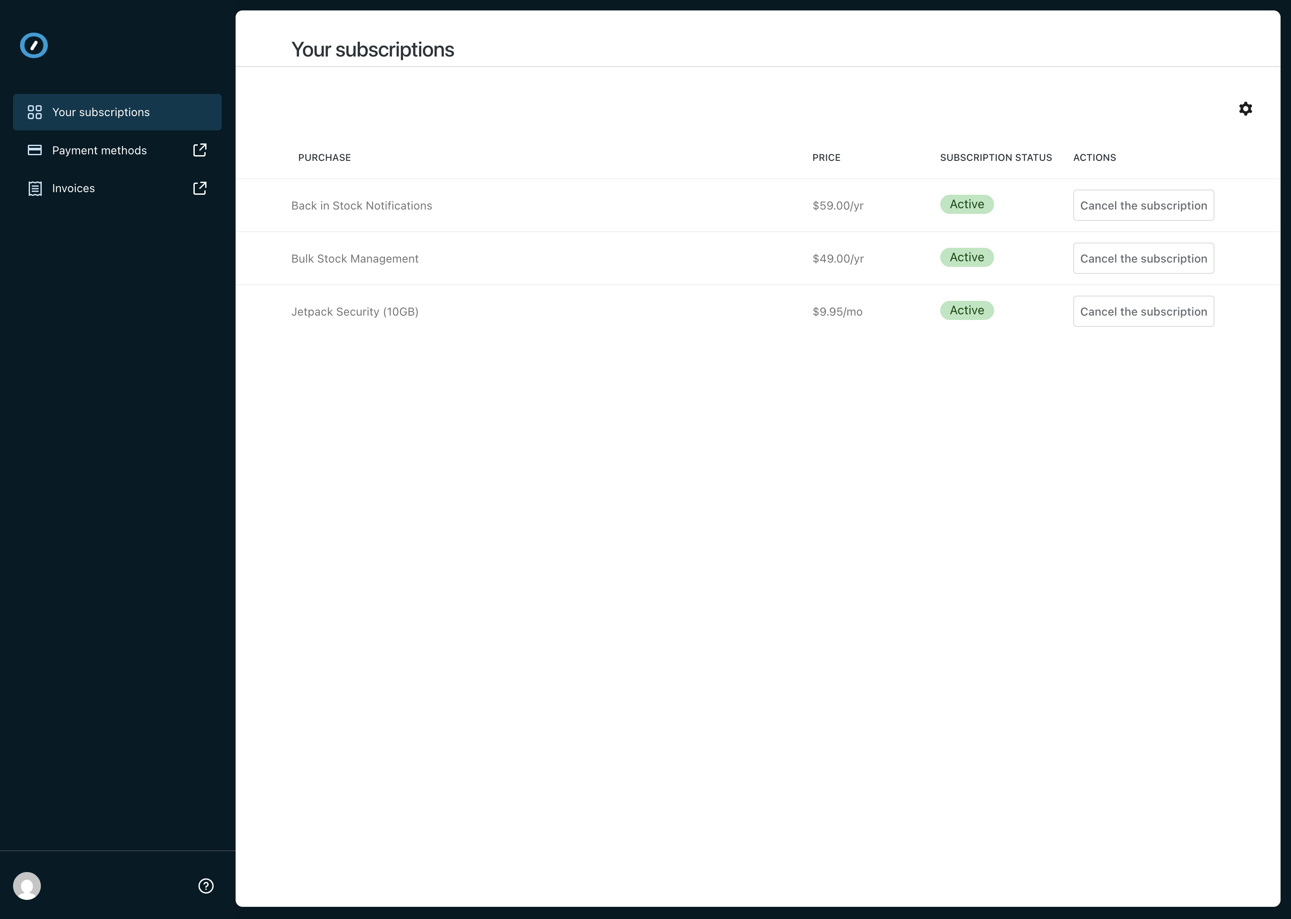Click the Invoices external link icon

[200, 188]
